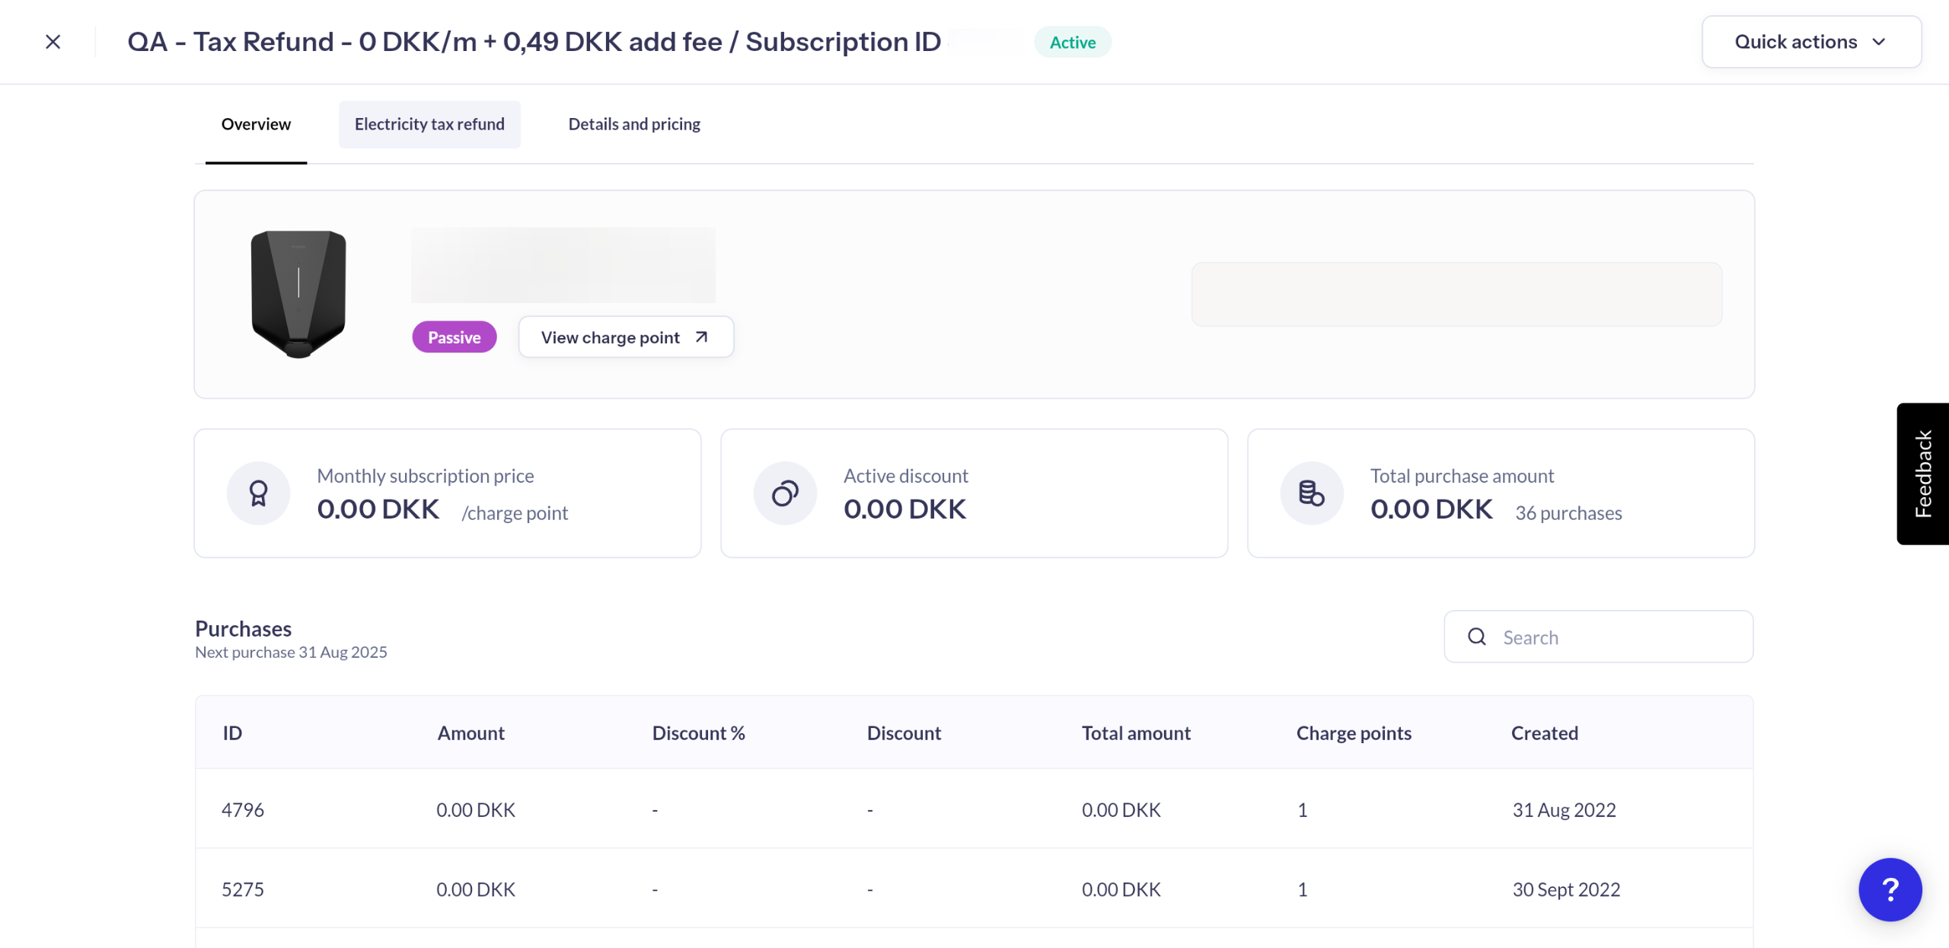The image size is (1949, 948).
Task: Click the external arrow on View charge point
Action: pos(701,337)
